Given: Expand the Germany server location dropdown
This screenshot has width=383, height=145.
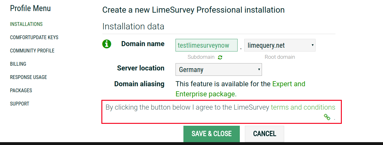Looking at the screenshot, I should [219, 69].
